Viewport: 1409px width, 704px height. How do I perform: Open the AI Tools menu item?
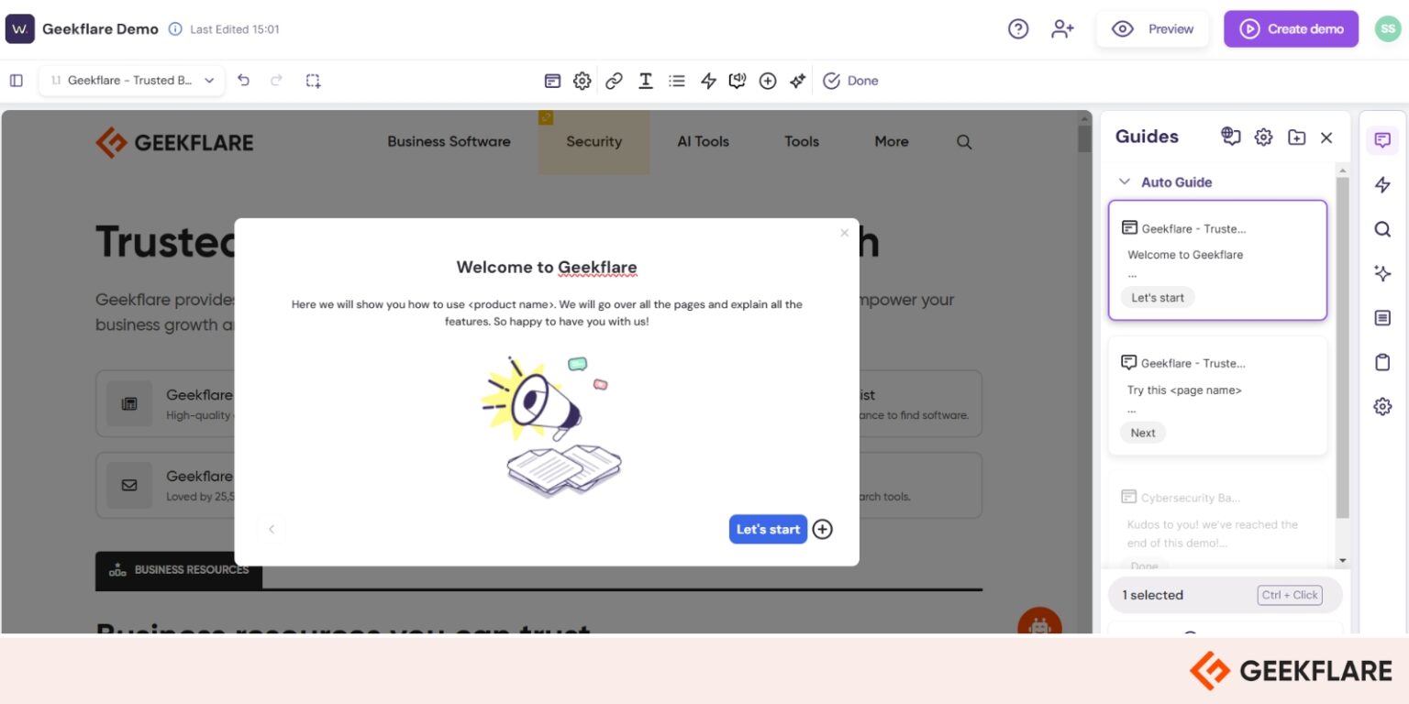pos(703,141)
